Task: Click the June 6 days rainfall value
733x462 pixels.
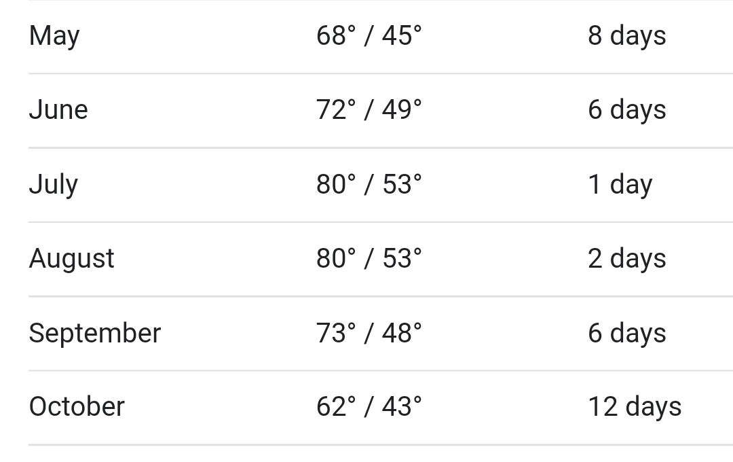Action: click(627, 111)
